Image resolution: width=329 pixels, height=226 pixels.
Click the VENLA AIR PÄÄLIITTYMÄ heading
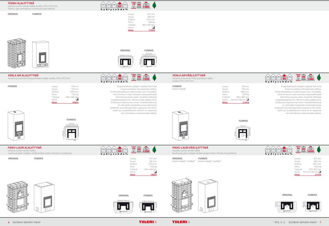pyautogui.click(x=189, y=75)
